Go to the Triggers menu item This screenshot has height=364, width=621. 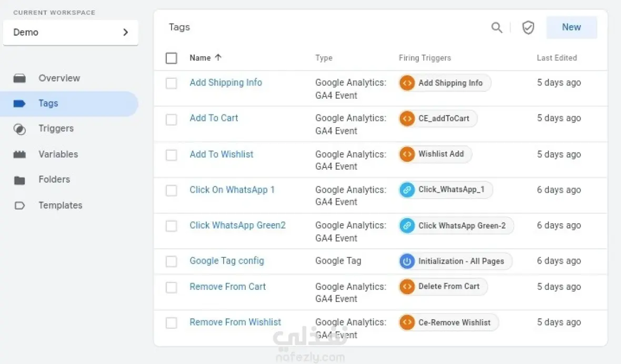click(x=56, y=129)
